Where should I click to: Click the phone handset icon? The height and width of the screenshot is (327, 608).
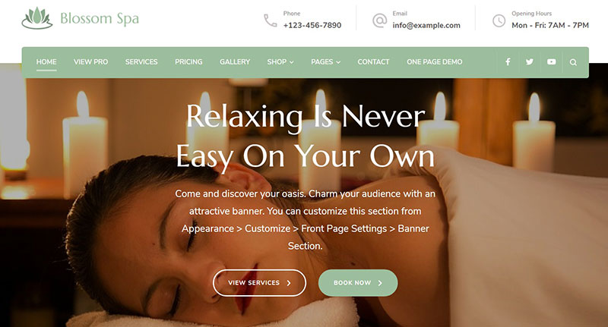[x=271, y=20]
